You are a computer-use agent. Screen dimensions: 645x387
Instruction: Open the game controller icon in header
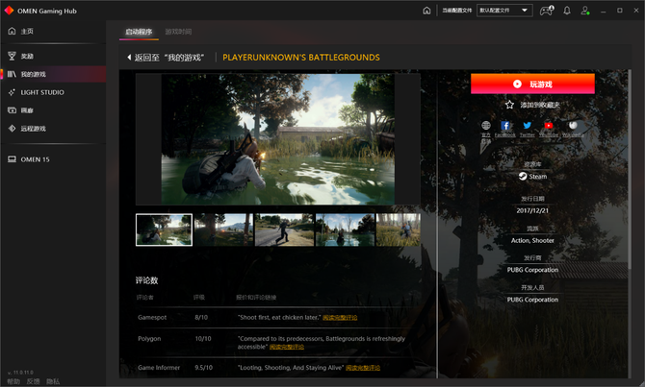pyautogui.click(x=547, y=11)
